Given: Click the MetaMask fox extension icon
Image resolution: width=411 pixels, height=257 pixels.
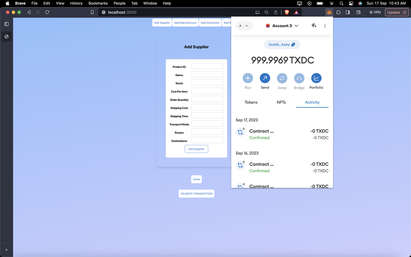Looking at the screenshot, I should tap(330, 12).
